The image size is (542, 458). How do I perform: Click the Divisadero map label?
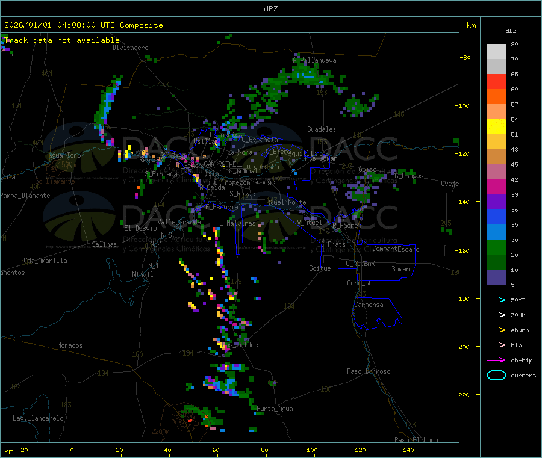130,48
